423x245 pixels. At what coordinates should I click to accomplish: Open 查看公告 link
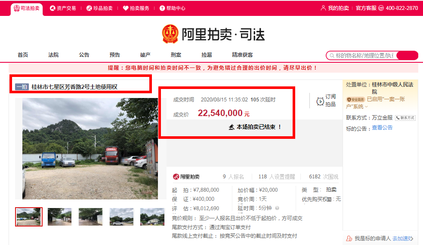382,128
